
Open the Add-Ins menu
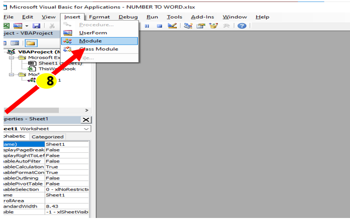(202, 17)
